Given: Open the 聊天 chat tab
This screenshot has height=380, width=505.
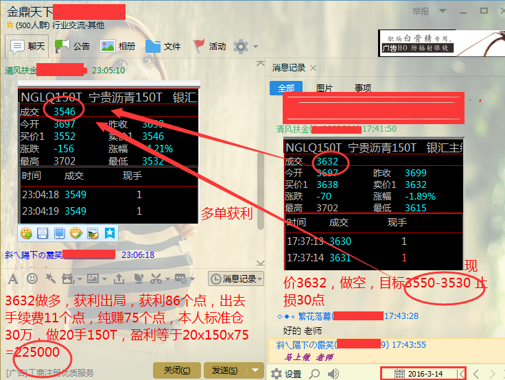Looking at the screenshot, I should click(27, 47).
